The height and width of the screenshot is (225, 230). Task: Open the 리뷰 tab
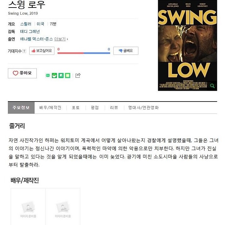pos(114,108)
